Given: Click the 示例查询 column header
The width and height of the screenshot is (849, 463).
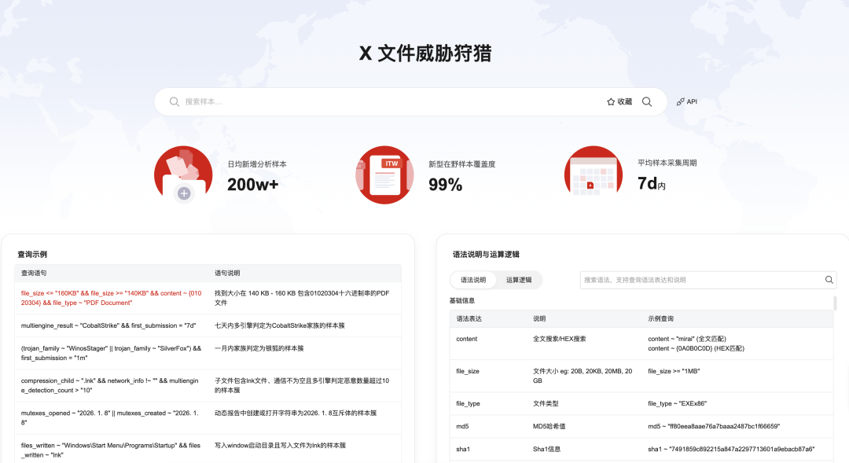Looking at the screenshot, I should coord(660,318).
